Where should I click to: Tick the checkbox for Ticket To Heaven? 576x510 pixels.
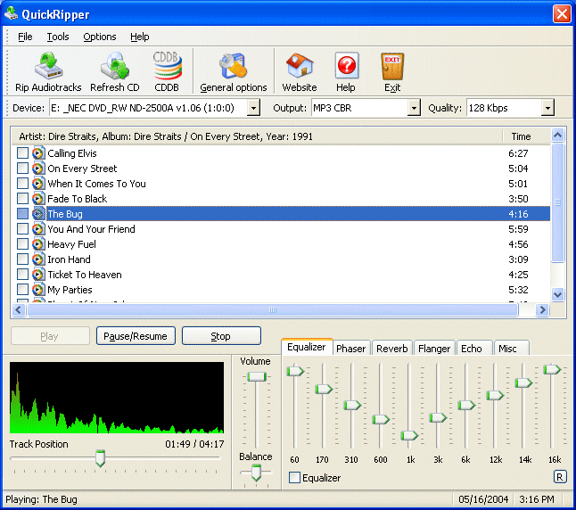[x=22, y=275]
